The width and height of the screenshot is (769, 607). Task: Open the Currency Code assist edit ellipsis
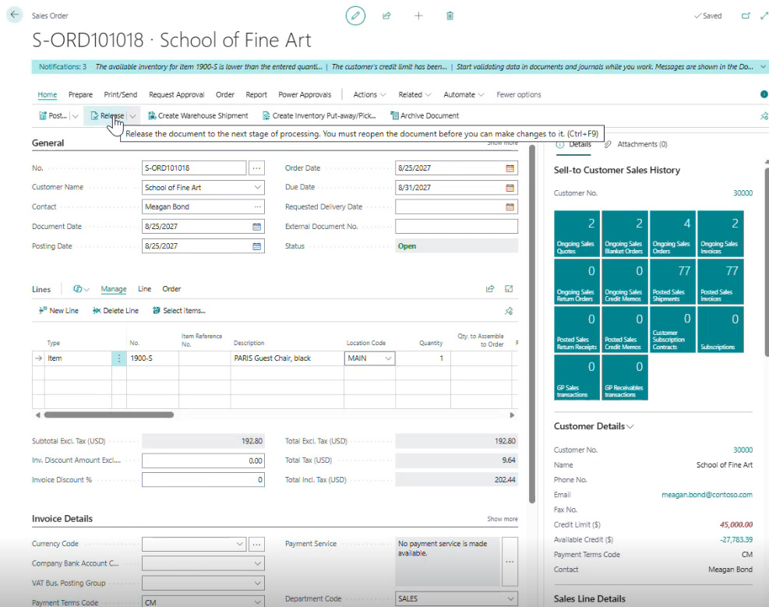coord(256,544)
